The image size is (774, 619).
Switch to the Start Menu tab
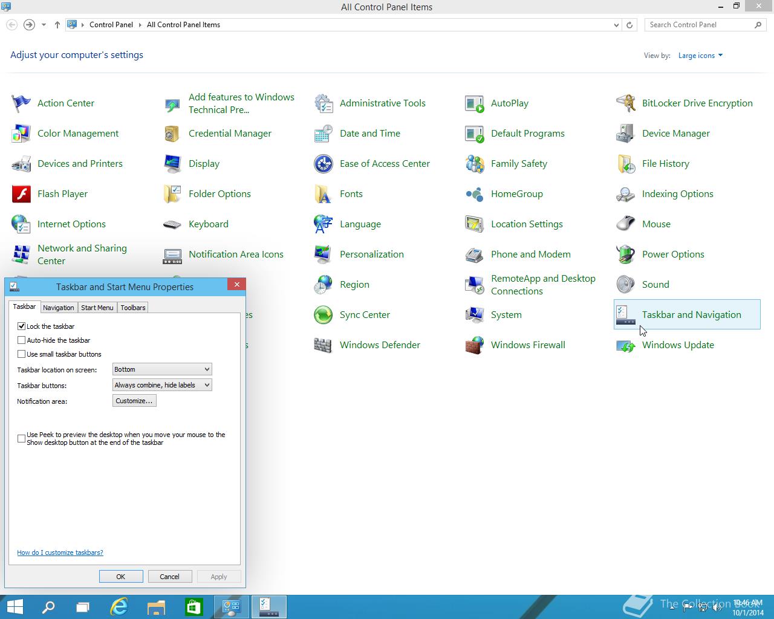97,308
